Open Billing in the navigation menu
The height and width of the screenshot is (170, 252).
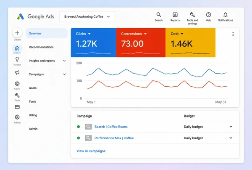click(x=33, y=115)
